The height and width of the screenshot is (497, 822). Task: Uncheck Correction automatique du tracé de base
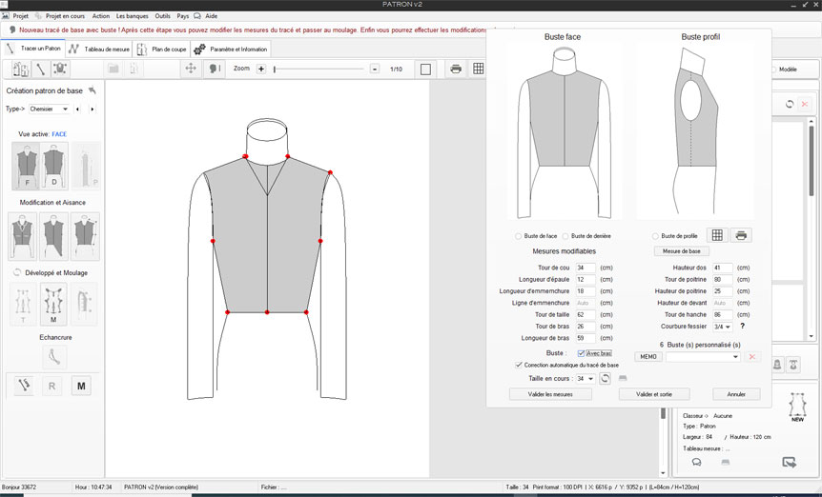pyautogui.click(x=519, y=365)
